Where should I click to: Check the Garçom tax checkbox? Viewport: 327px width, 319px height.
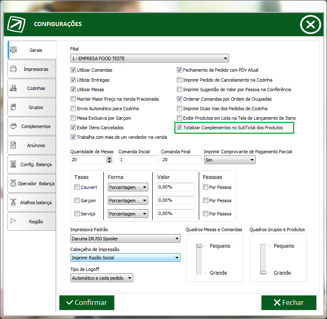coord(77,201)
